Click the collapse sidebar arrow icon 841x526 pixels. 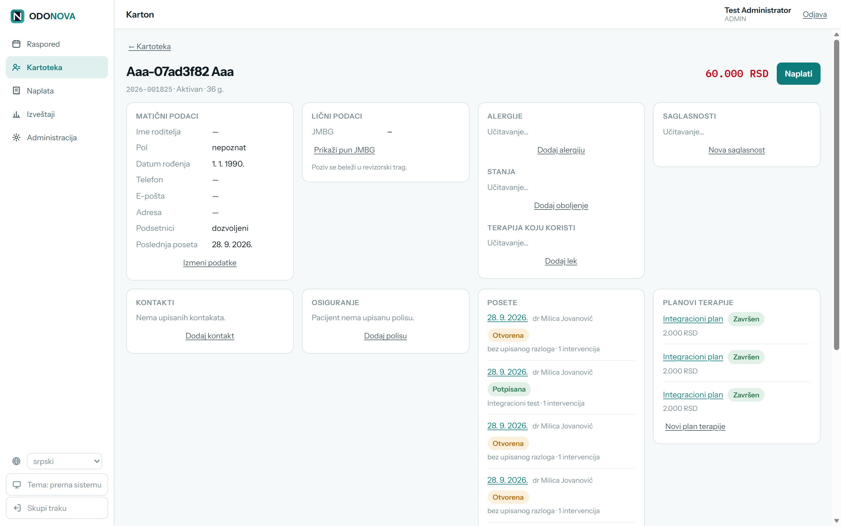17,508
